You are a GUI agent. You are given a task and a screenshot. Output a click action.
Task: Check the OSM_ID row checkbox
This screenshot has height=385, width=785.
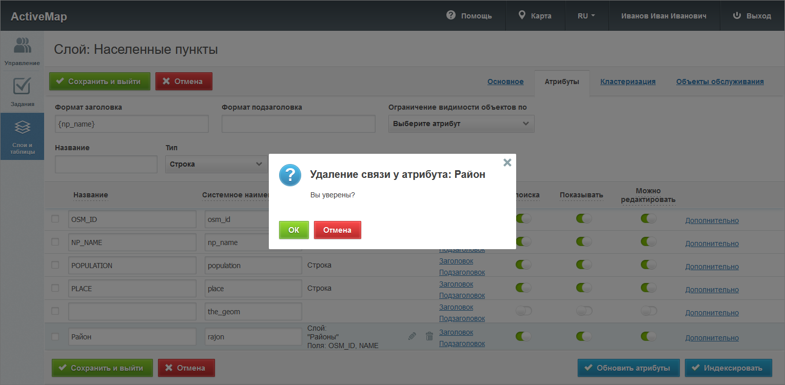coord(55,219)
